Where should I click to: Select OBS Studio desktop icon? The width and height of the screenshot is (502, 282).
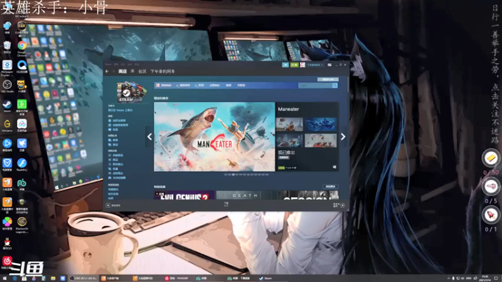(7, 86)
